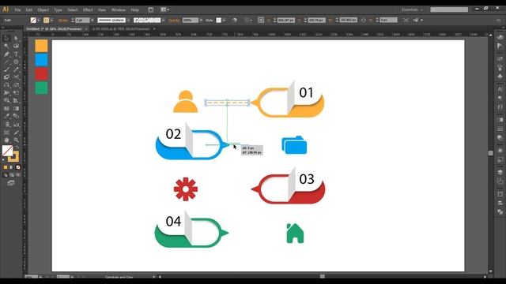
Task: Select the Pencil tool
Action: tap(16, 69)
